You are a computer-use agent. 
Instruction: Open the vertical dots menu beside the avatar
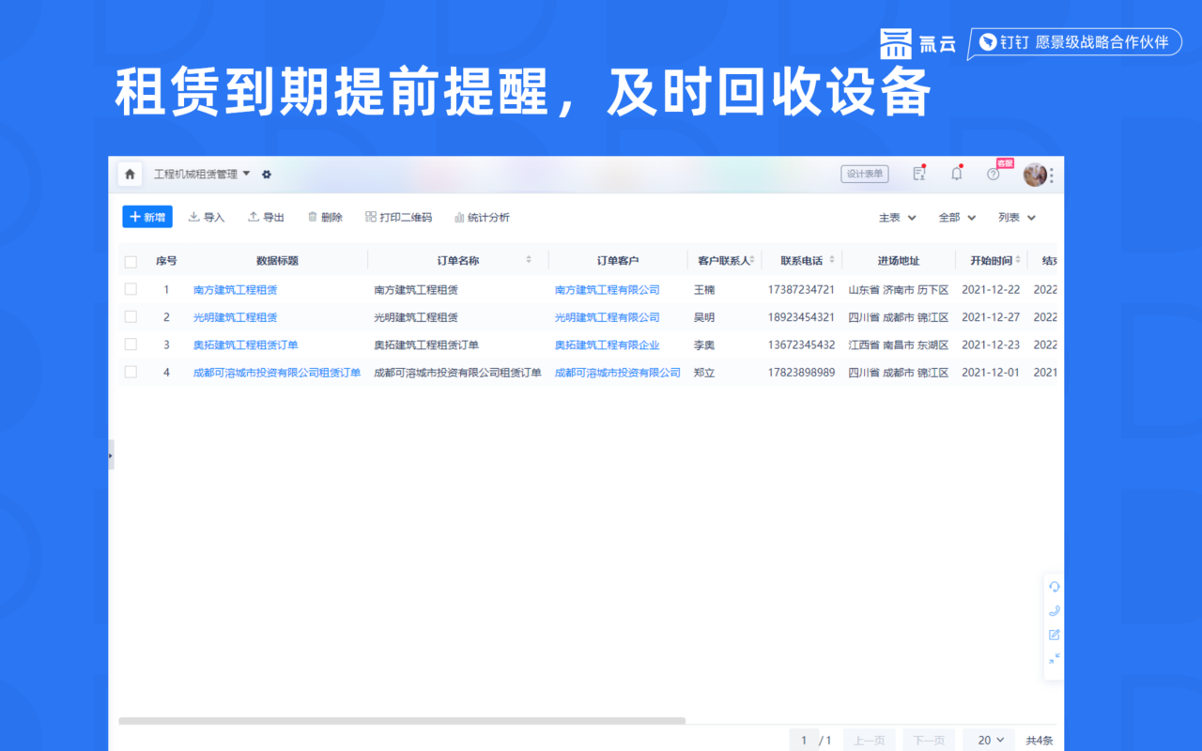pos(1052,175)
